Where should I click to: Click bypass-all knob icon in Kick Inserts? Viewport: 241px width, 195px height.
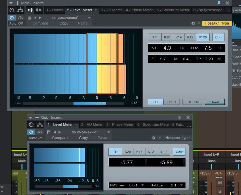pyautogui.click(x=31, y=125)
